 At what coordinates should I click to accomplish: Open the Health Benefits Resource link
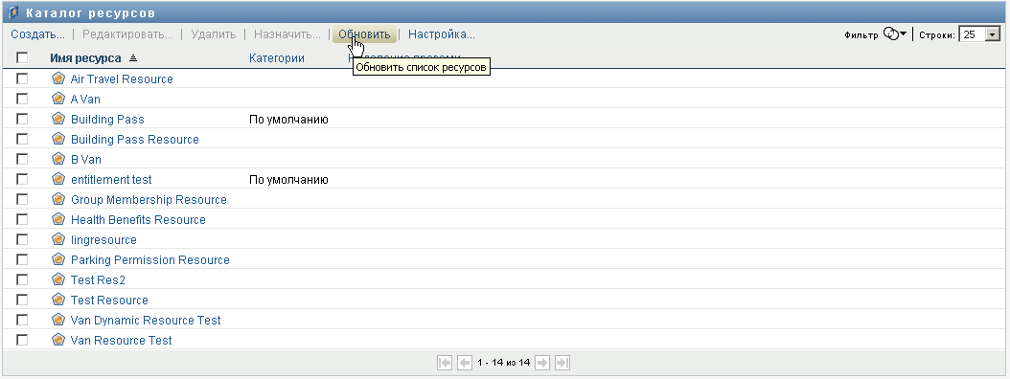tap(139, 219)
